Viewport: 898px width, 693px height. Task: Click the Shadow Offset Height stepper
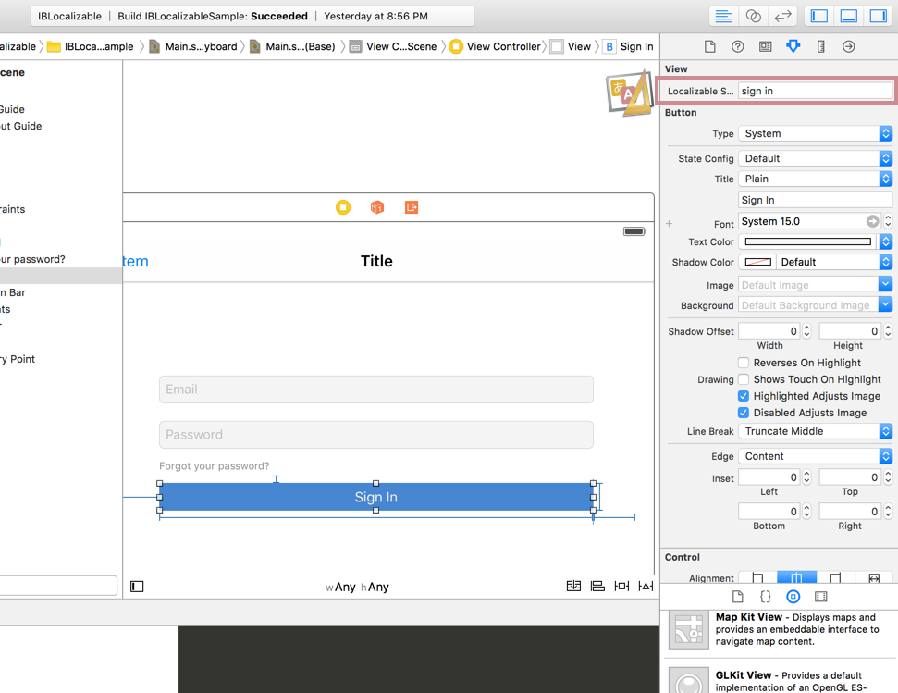pos(888,331)
